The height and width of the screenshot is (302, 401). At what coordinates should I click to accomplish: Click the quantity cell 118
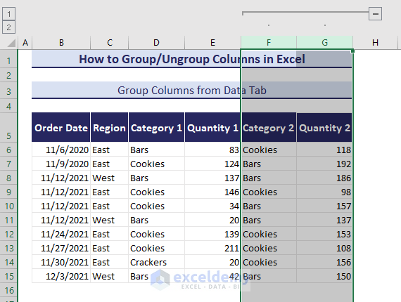(x=324, y=150)
